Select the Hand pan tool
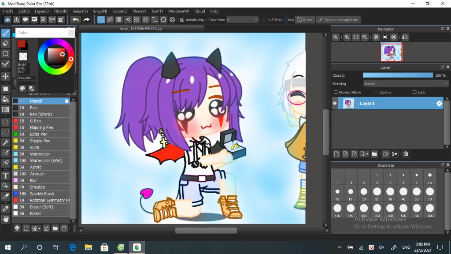 pos(5,220)
